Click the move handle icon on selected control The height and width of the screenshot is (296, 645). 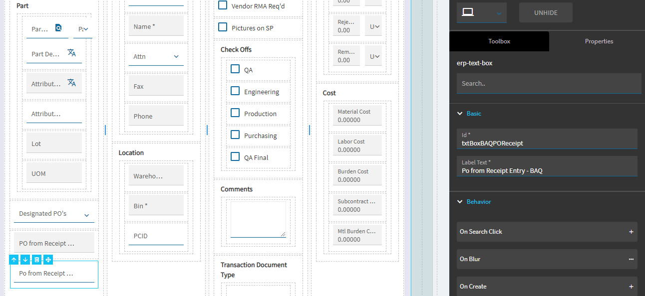[48, 260]
